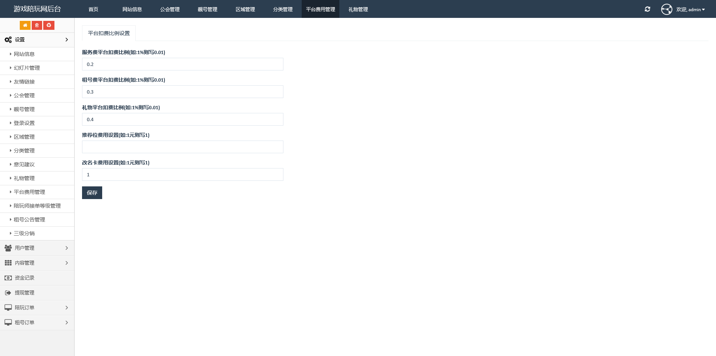Viewport: 716px width, 356px height.
Task: Select the 平台扣费比例设置 tab
Action: (x=109, y=33)
